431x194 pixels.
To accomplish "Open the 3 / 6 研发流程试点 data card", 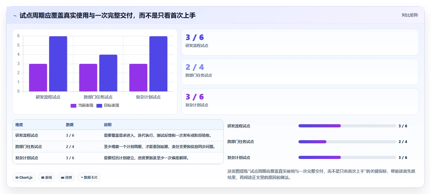I will pos(300,42).
